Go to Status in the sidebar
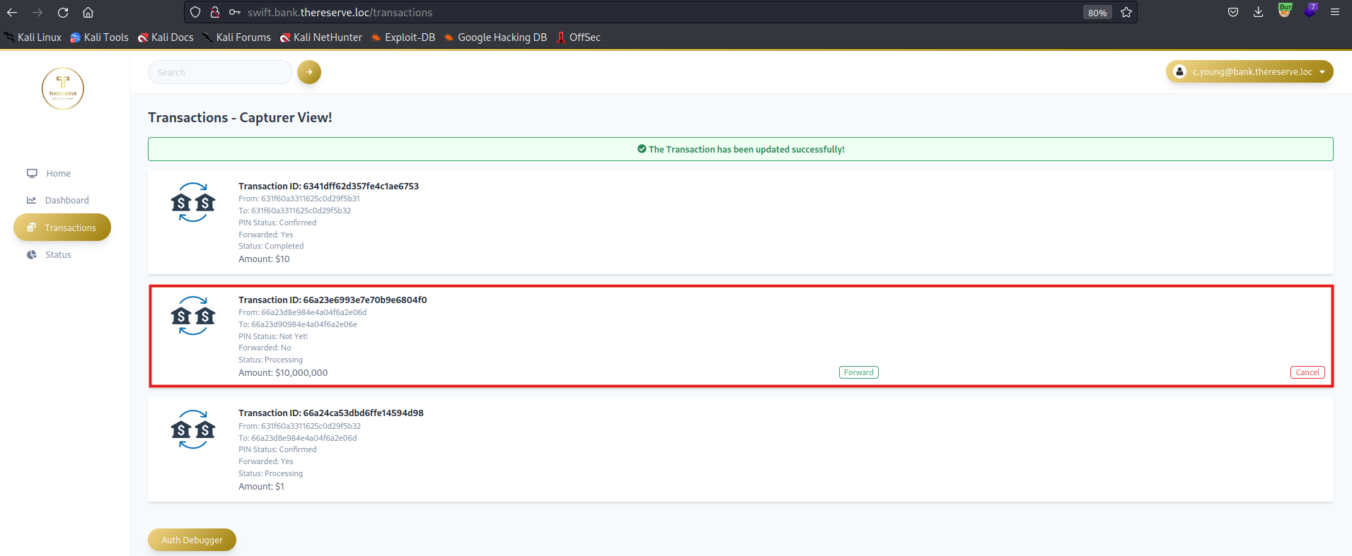Image resolution: width=1352 pixels, height=556 pixels. (x=58, y=255)
